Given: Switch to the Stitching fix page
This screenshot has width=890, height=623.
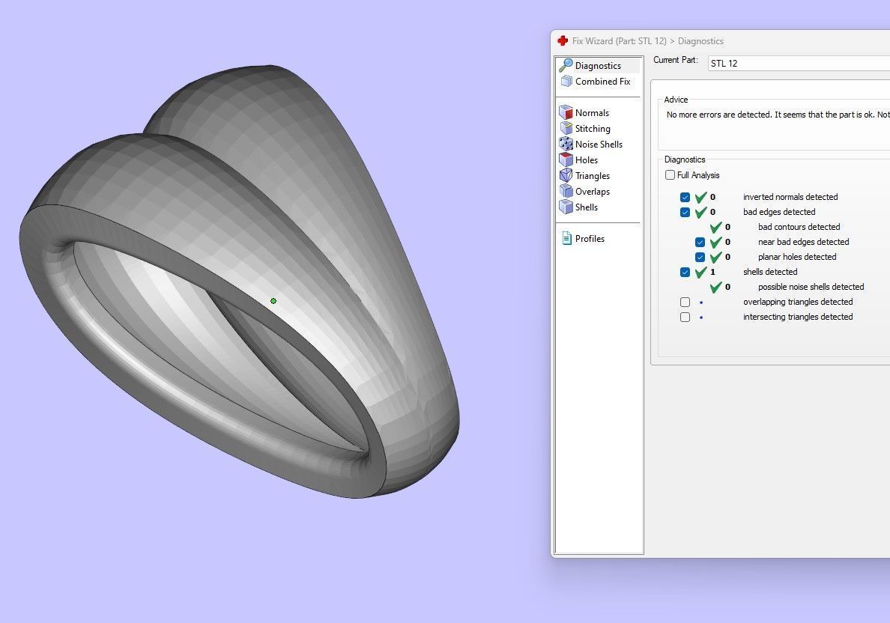Looking at the screenshot, I should click(593, 129).
